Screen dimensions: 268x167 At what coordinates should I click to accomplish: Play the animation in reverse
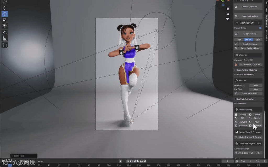pos(135,161)
